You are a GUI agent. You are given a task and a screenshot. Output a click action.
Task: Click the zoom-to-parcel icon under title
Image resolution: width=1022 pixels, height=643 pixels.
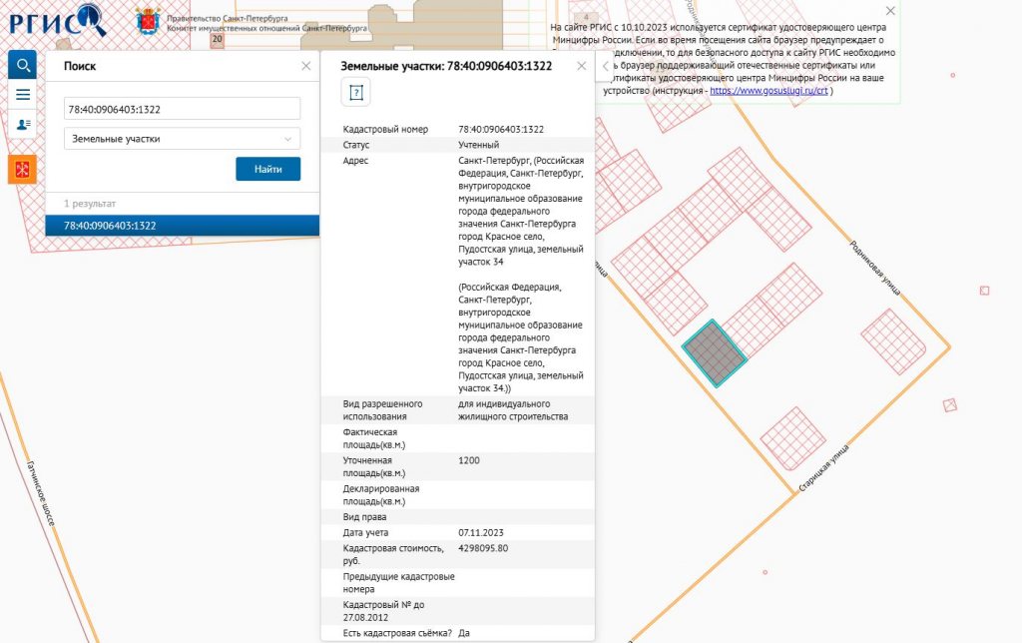[355, 93]
